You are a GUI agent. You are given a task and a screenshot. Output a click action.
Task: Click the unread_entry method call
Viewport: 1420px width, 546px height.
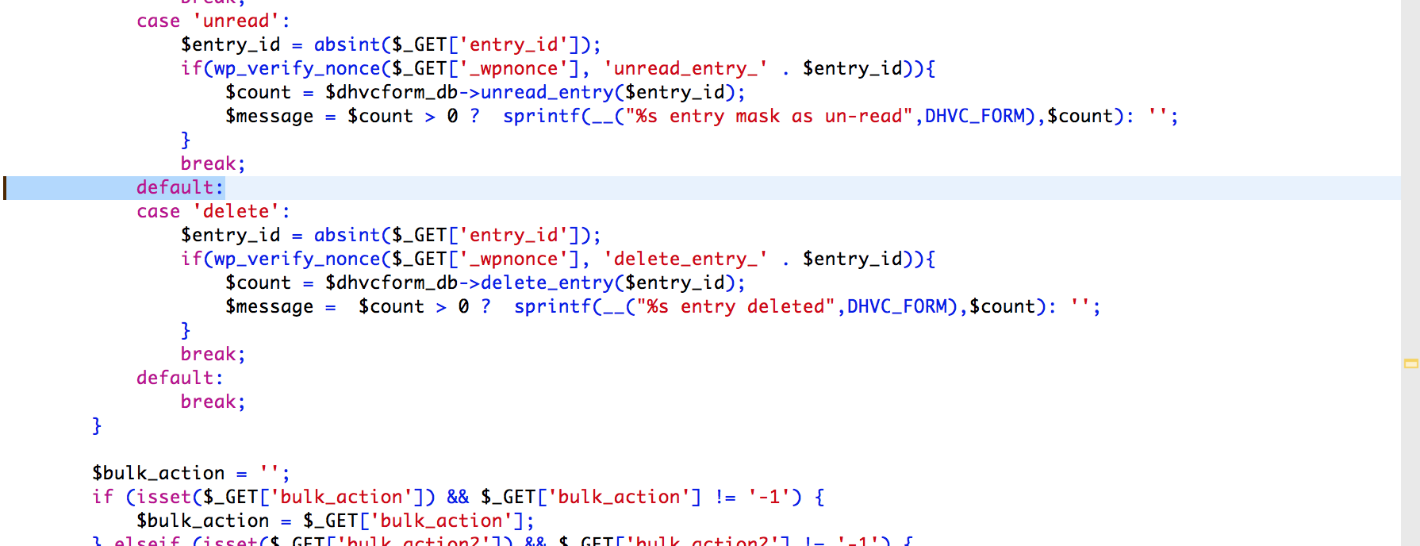547,93
